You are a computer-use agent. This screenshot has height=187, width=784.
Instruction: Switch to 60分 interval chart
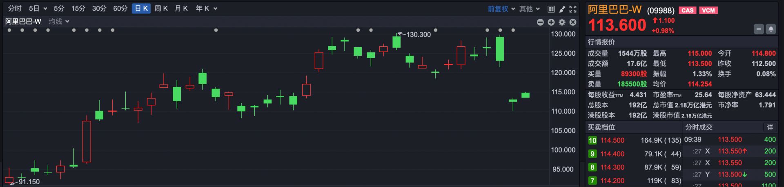pos(120,9)
